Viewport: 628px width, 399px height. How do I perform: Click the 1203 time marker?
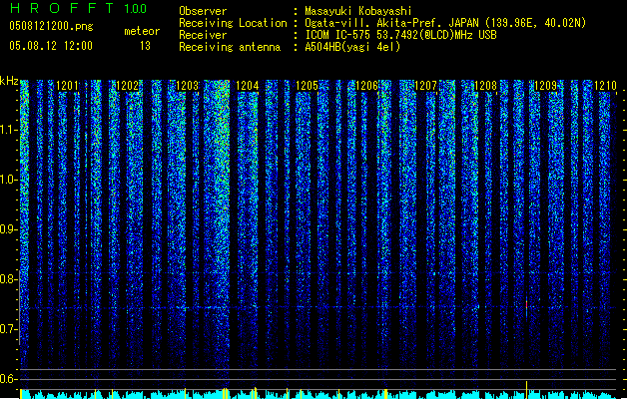[x=187, y=86]
